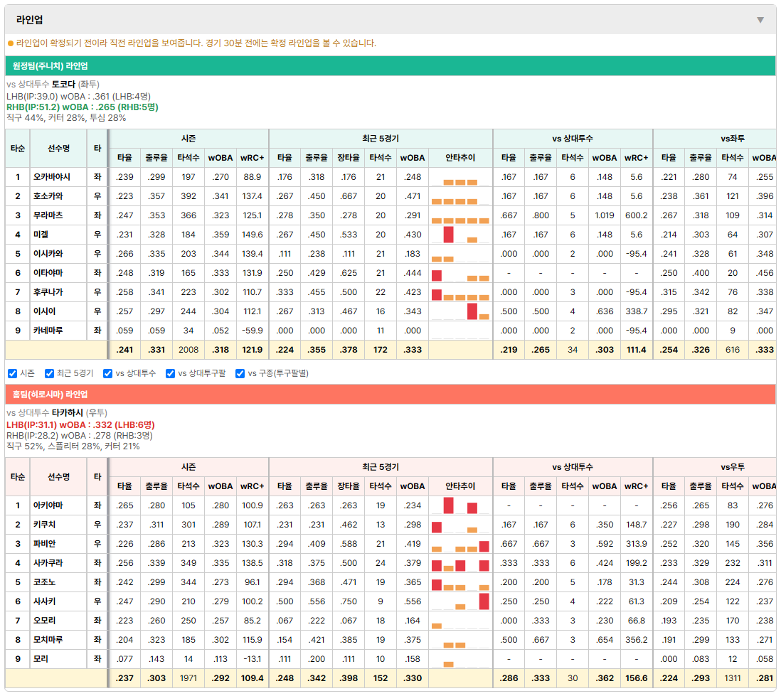This screenshot has height=696, width=781.
Task: Select the 홈팀(히로시마) 라인업 header bar
Action: pyautogui.click(x=390, y=395)
